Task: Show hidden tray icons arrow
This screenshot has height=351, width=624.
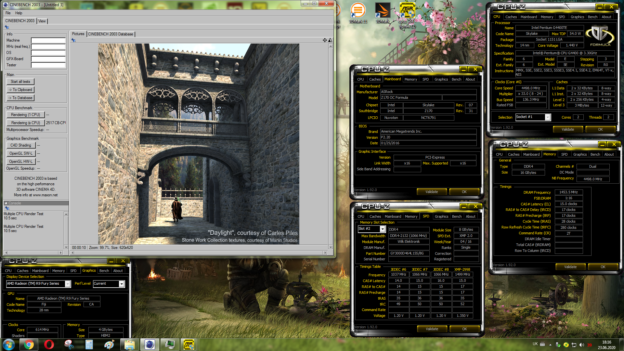Action: pyautogui.click(x=550, y=344)
